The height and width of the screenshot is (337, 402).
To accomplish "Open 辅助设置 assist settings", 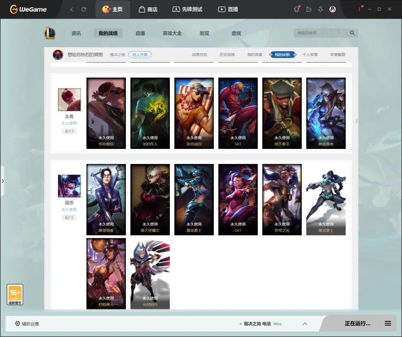I will 27,324.
